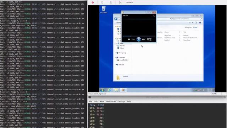Click the change view icon in Explorer

190,23
